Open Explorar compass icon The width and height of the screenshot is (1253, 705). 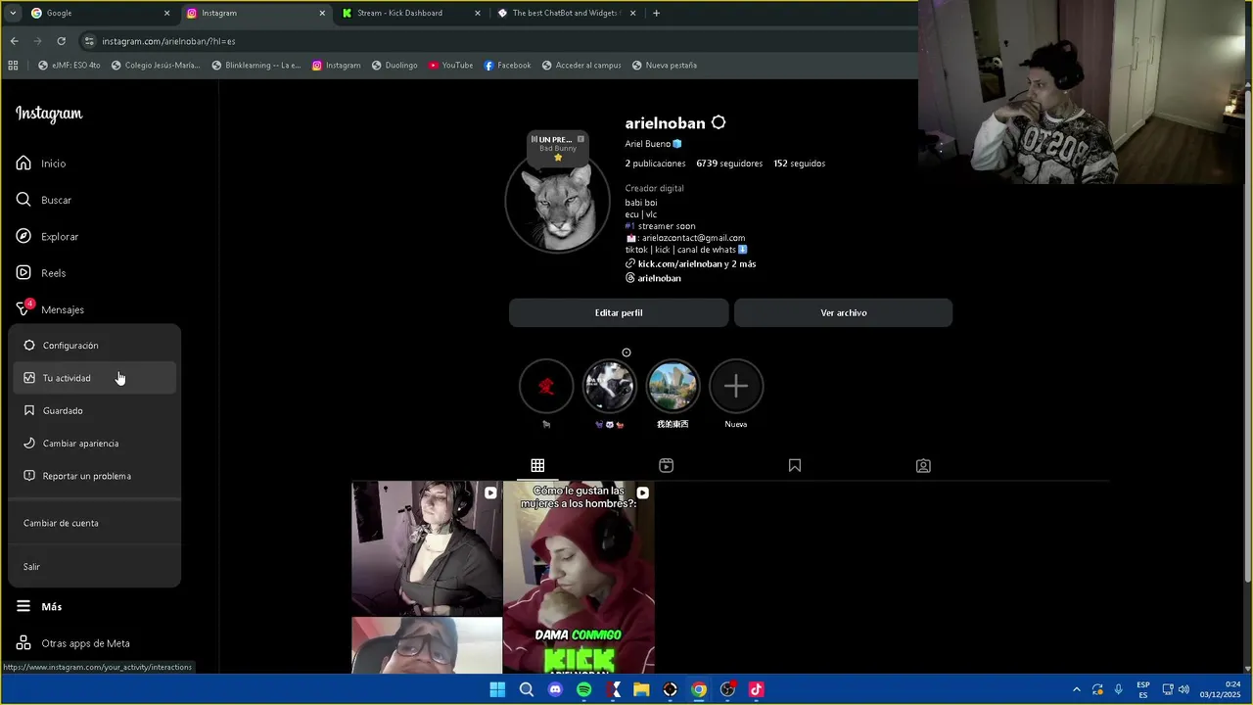pos(23,236)
